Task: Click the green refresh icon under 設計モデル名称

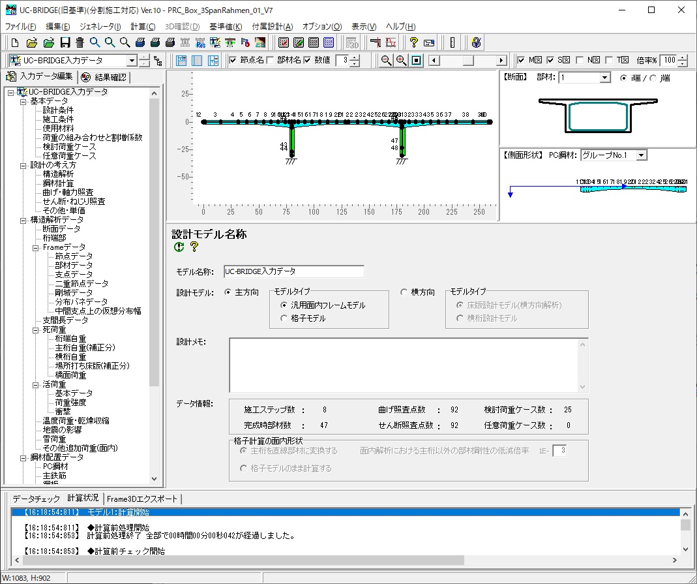Action: pos(179,247)
